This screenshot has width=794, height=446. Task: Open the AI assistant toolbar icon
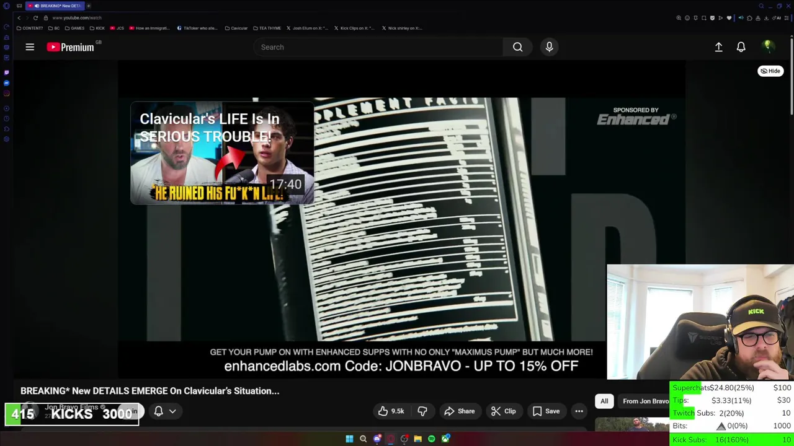click(777, 18)
